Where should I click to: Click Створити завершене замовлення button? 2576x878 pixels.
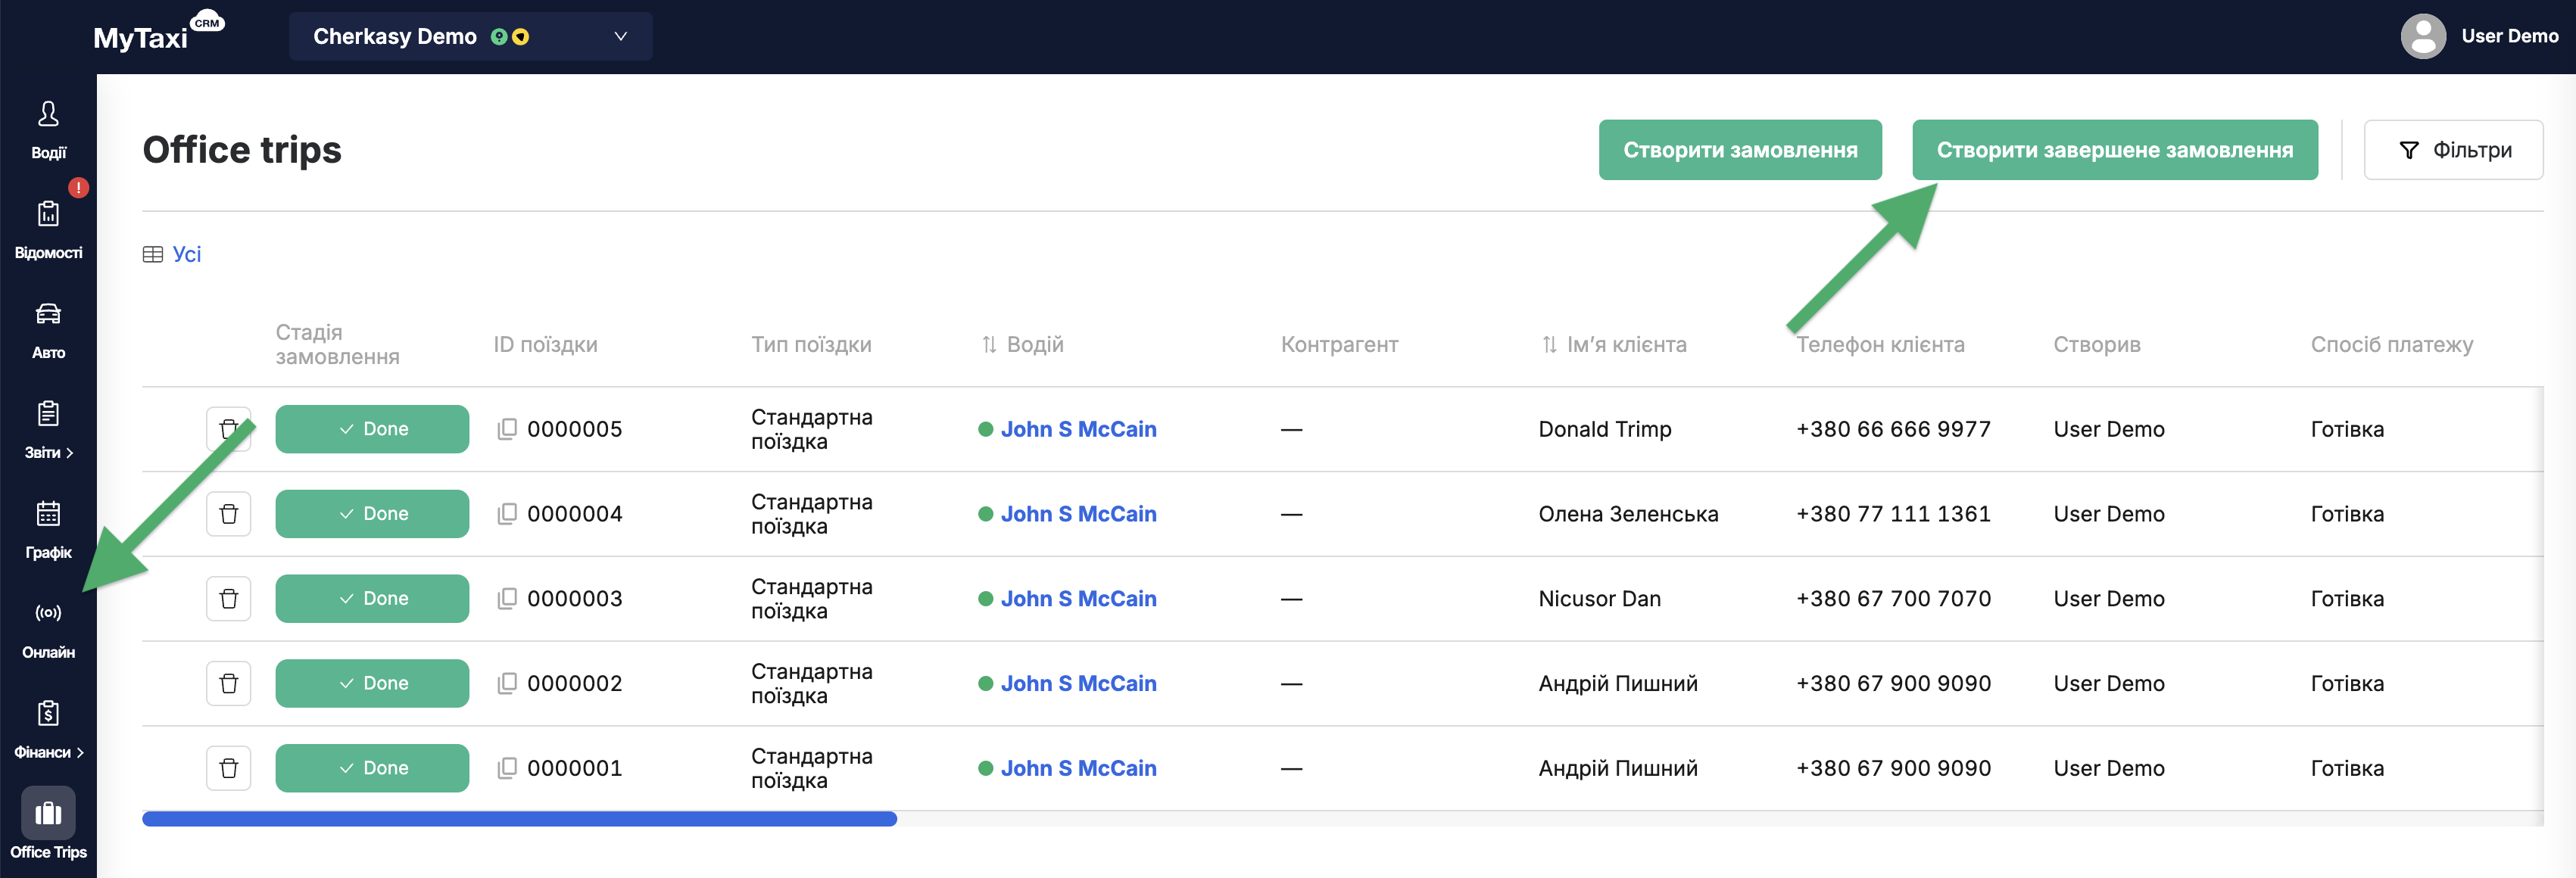coord(2114,150)
